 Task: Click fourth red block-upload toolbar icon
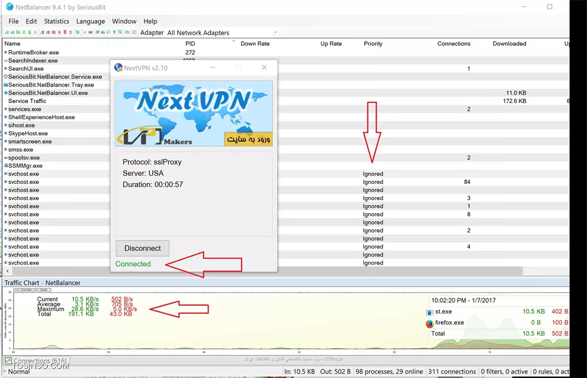coord(59,32)
